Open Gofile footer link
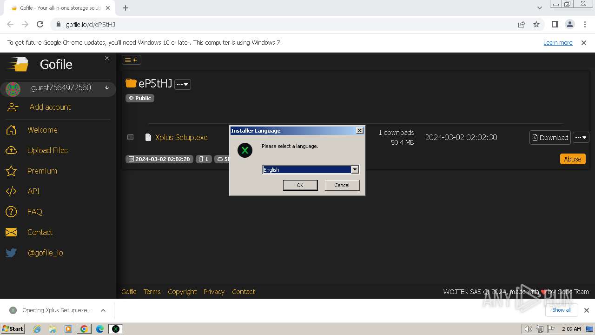This screenshot has width=595, height=335. coord(129,292)
